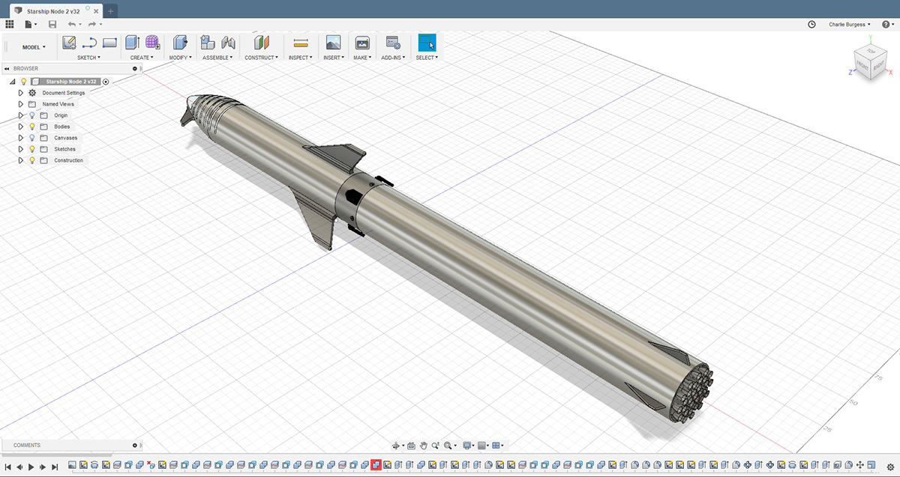This screenshot has width=900, height=477.
Task: Click the Save disk icon
Action: click(52, 25)
